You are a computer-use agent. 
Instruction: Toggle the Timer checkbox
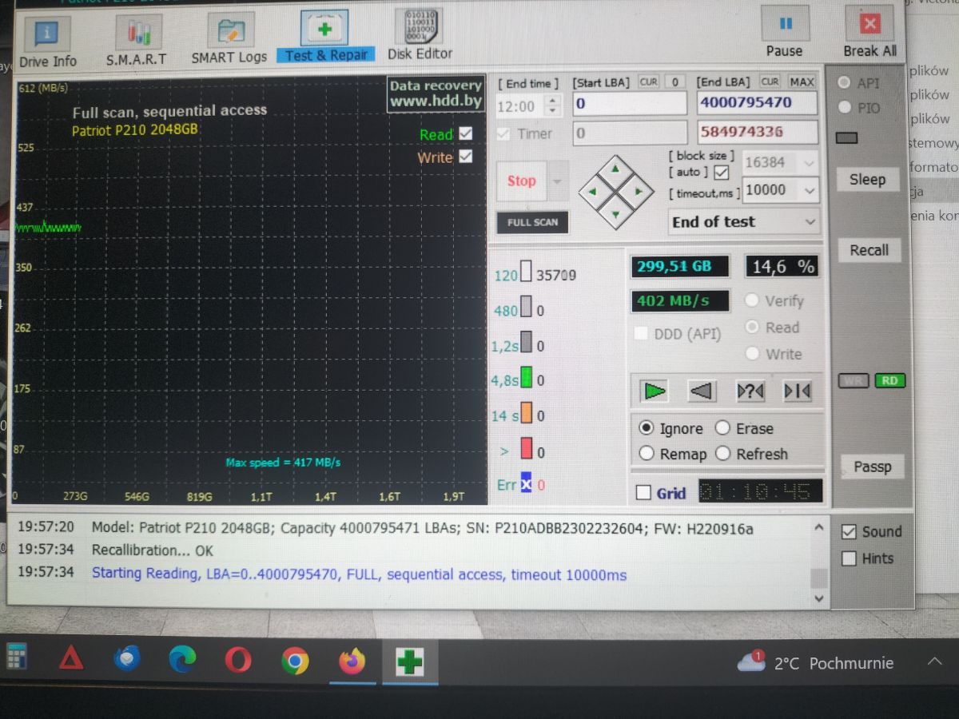(x=503, y=133)
